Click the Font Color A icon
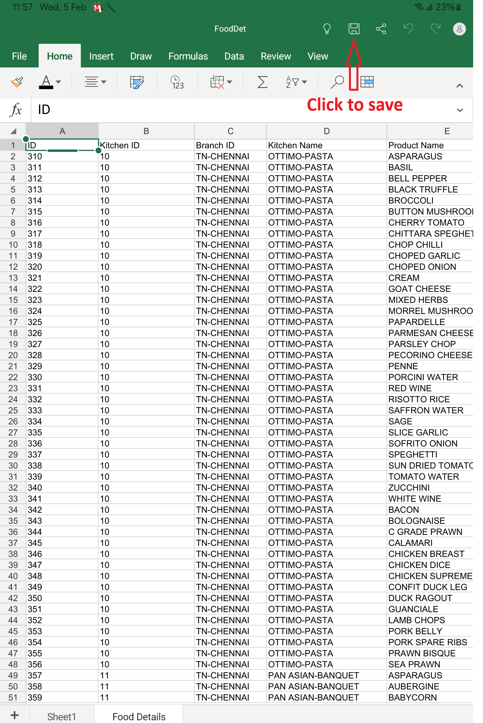Image resolution: width=483 pixels, height=723 pixels. point(46,82)
